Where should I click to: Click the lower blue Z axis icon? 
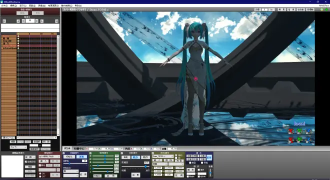(x=308, y=140)
